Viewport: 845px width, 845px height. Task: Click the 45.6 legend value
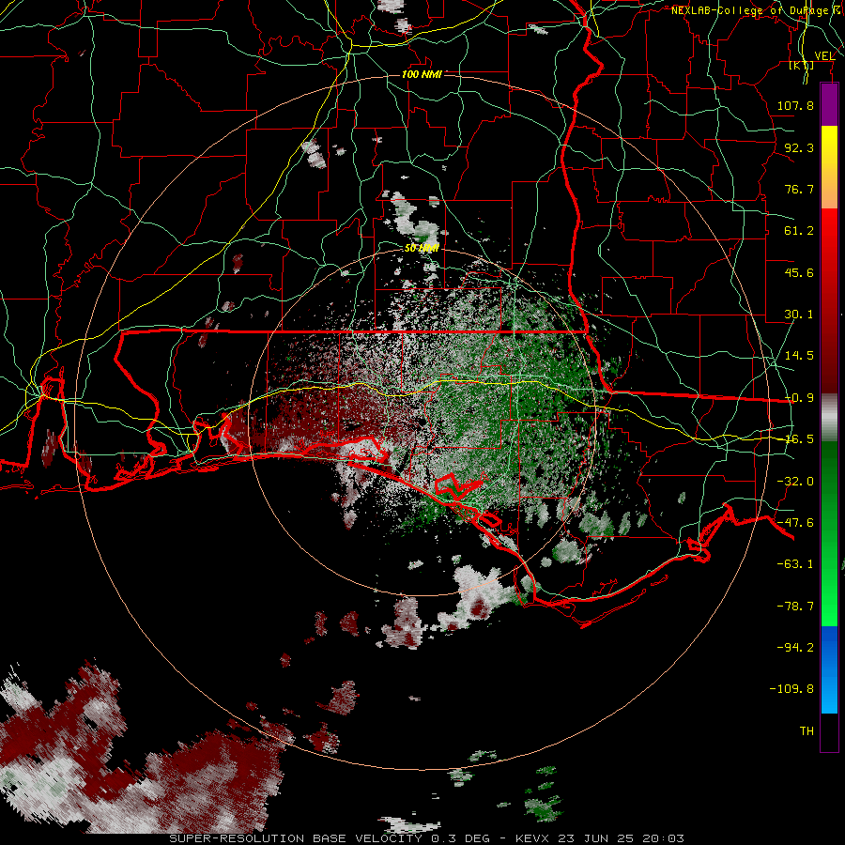[x=799, y=272]
